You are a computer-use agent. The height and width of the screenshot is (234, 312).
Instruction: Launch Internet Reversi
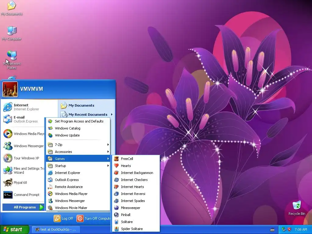pos(136,193)
